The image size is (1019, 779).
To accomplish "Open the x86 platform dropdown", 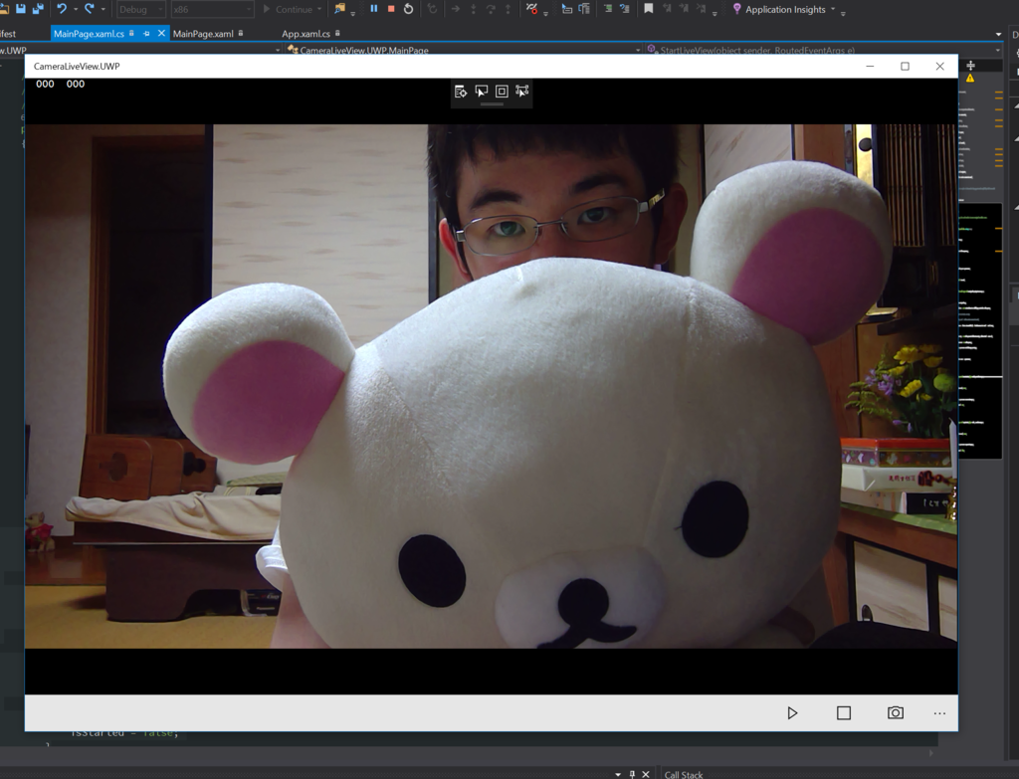I will [x=213, y=9].
